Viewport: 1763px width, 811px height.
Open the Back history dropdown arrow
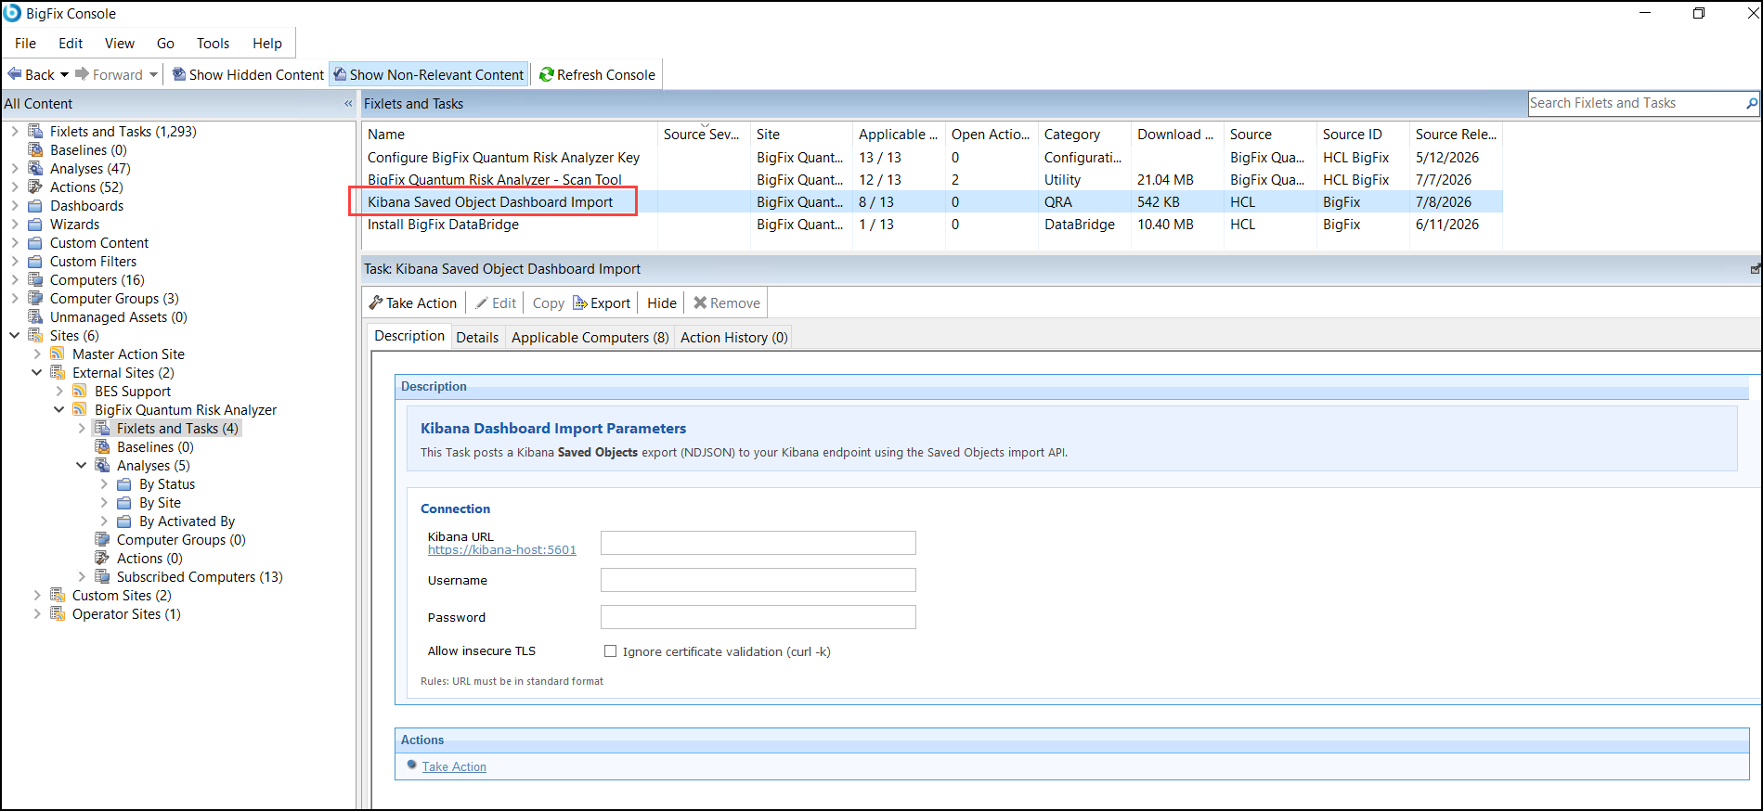click(64, 74)
